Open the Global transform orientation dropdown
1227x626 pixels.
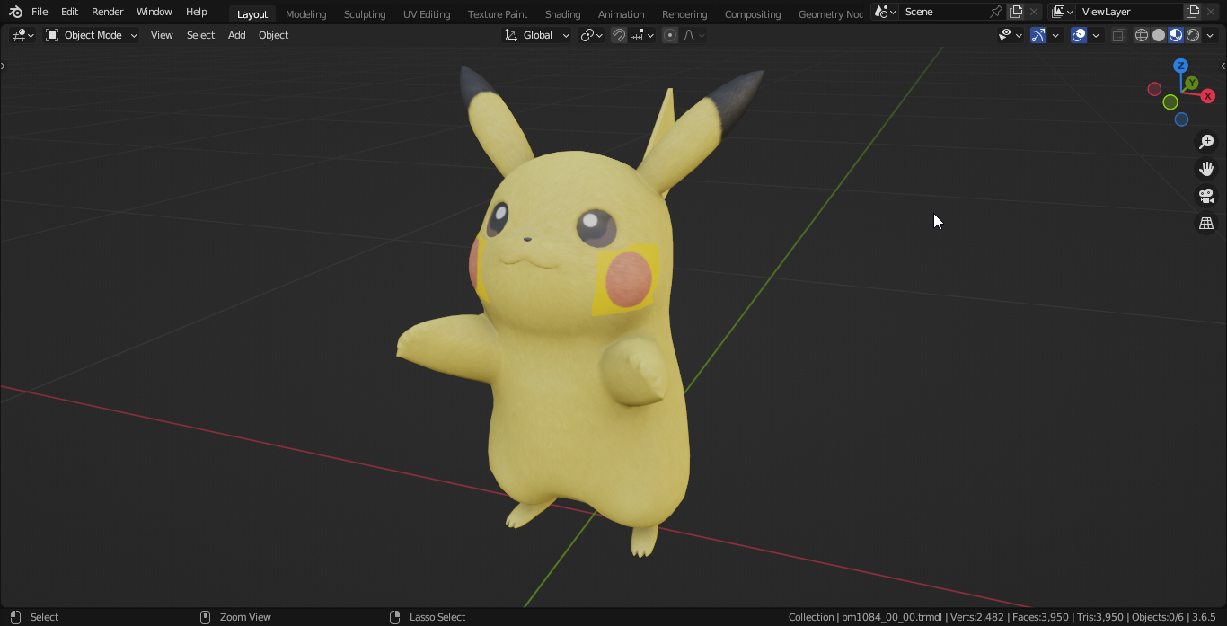tap(537, 35)
